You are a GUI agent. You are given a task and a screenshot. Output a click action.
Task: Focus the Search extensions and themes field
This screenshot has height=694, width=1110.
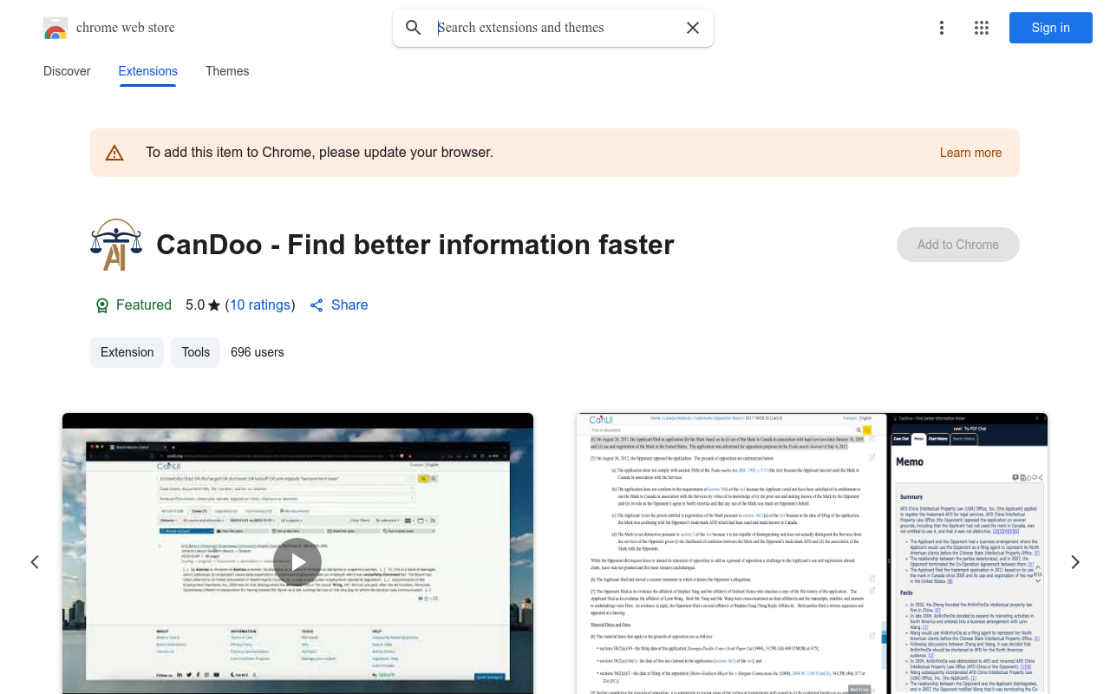point(555,28)
